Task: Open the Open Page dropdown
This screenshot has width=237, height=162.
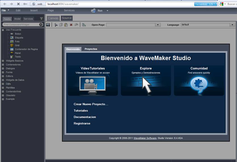Action: [x=158, y=25]
